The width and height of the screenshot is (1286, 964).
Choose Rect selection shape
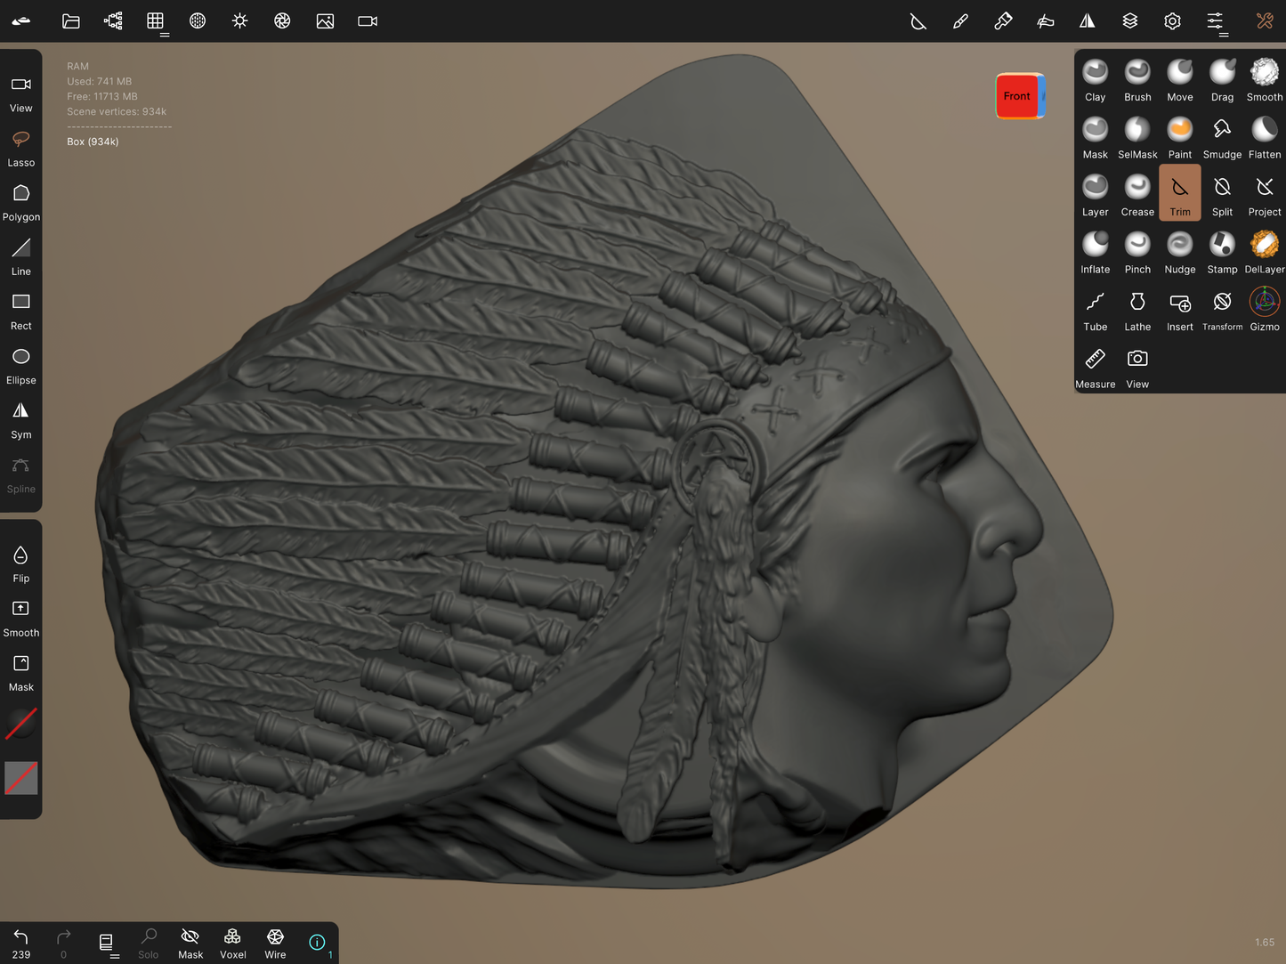pyautogui.click(x=21, y=311)
